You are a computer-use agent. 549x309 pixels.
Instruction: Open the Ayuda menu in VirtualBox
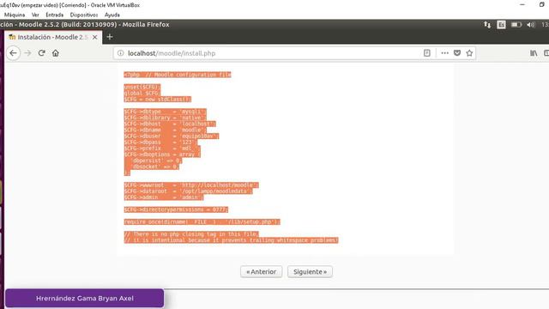tap(112, 15)
